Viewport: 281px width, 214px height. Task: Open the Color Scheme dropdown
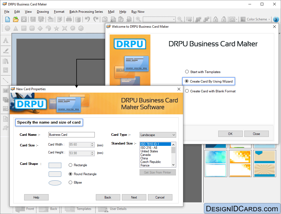click(x=255, y=19)
